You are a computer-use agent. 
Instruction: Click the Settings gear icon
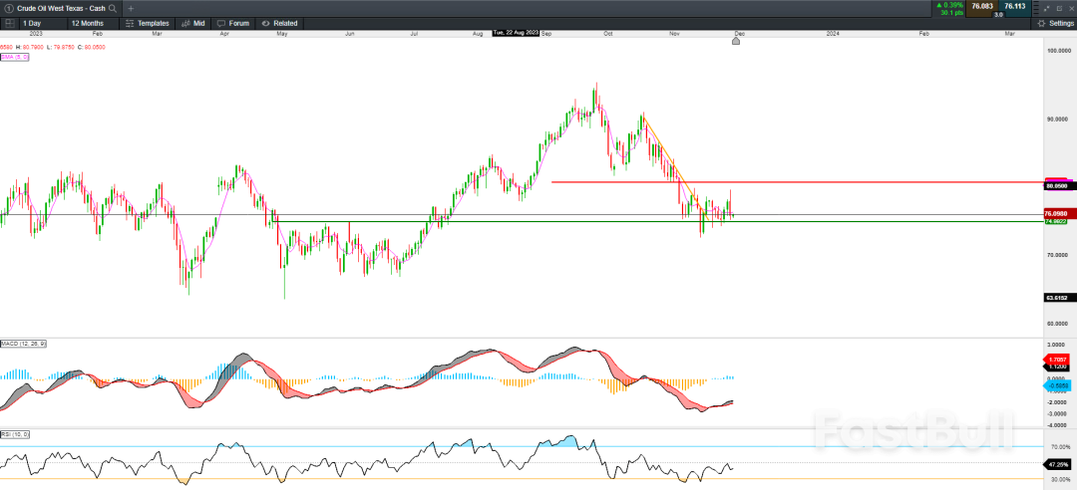click(x=1041, y=23)
